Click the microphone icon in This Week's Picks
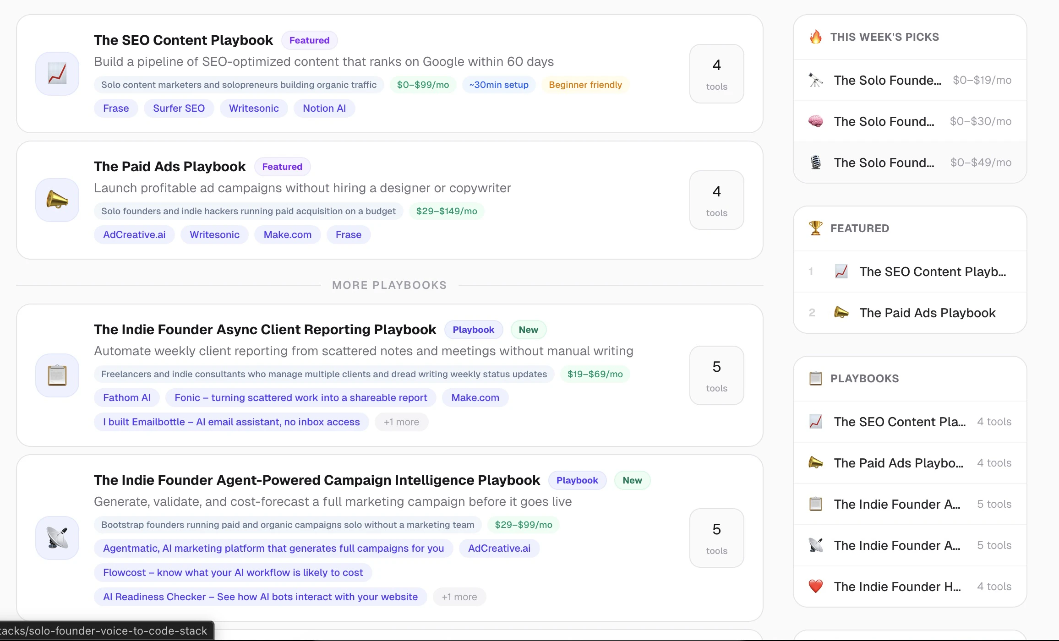 (x=816, y=162)
